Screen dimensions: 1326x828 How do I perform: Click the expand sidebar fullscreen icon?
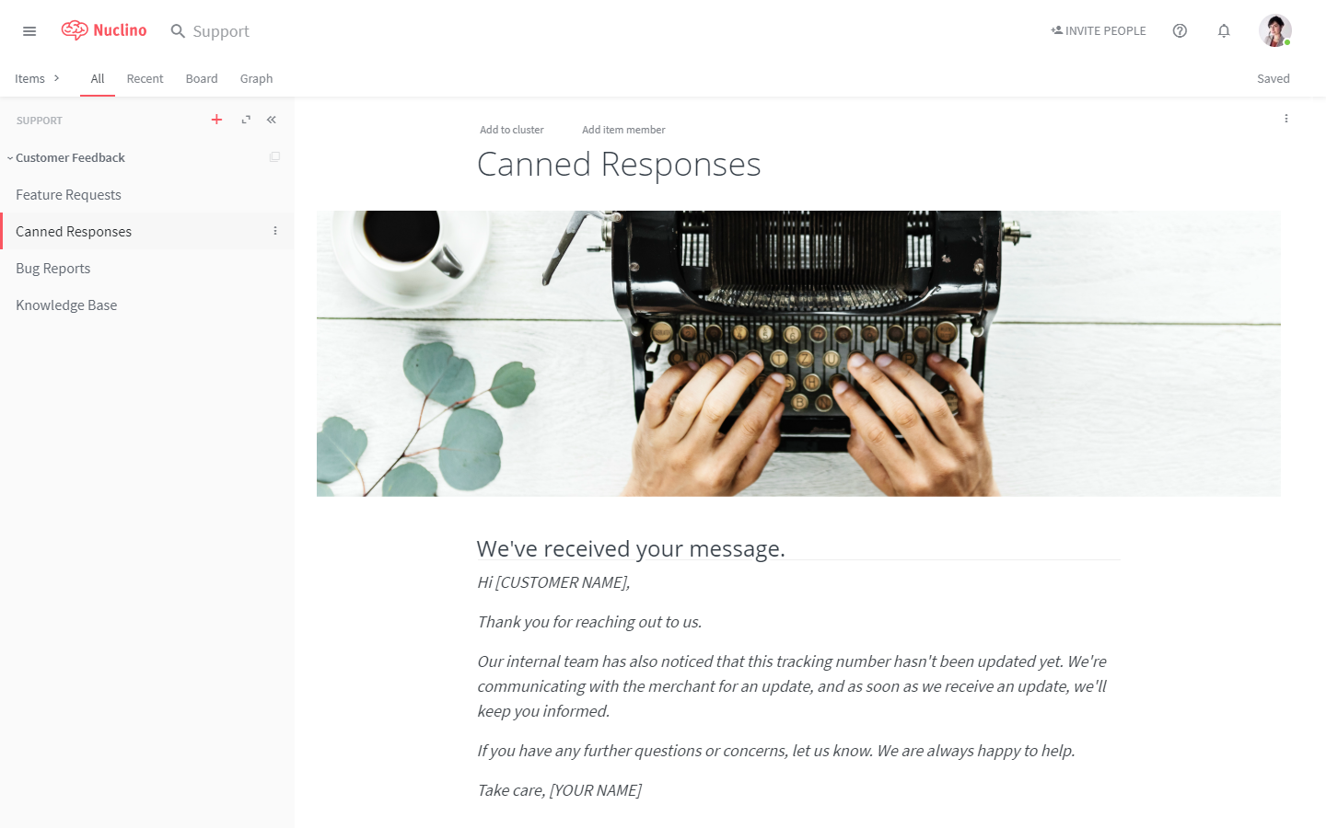(246, 120)
